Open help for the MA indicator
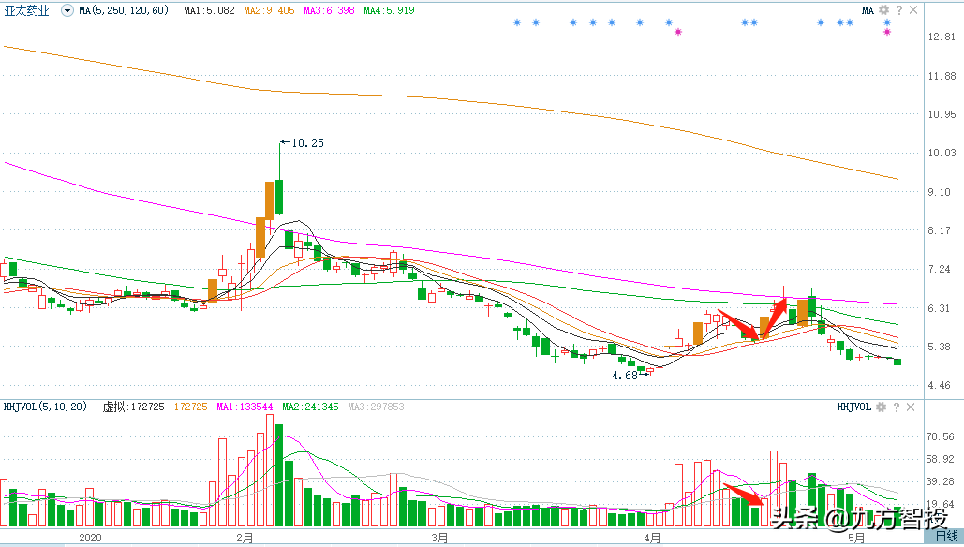 coord(898,9)
